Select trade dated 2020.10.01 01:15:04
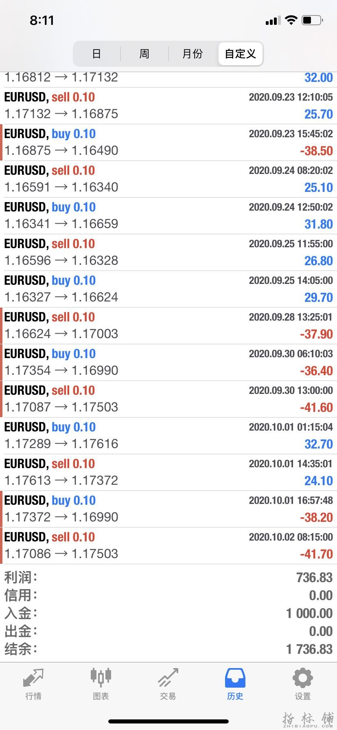The width and height of the screenshot is (337, 730). tap(168, 436)
